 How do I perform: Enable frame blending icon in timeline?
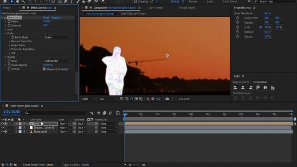(104, 113)
